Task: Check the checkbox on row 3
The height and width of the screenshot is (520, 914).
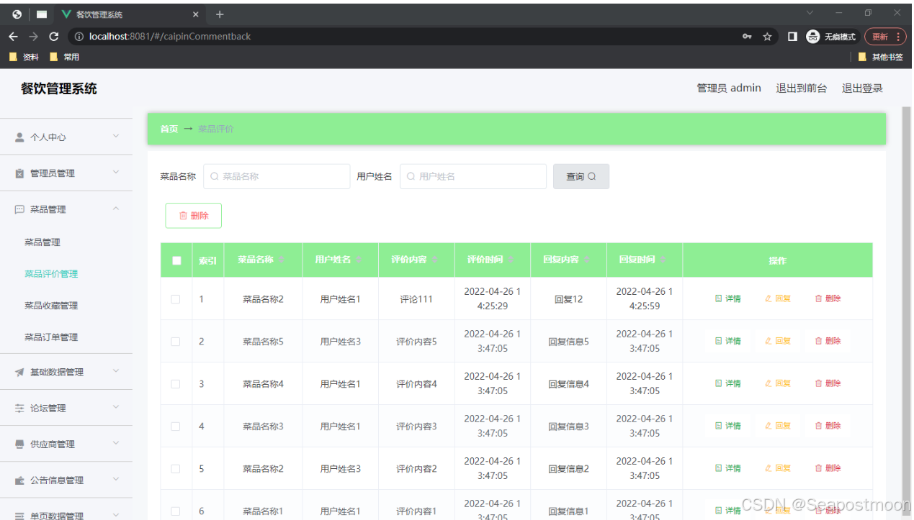Action: [x=176, y=383]
